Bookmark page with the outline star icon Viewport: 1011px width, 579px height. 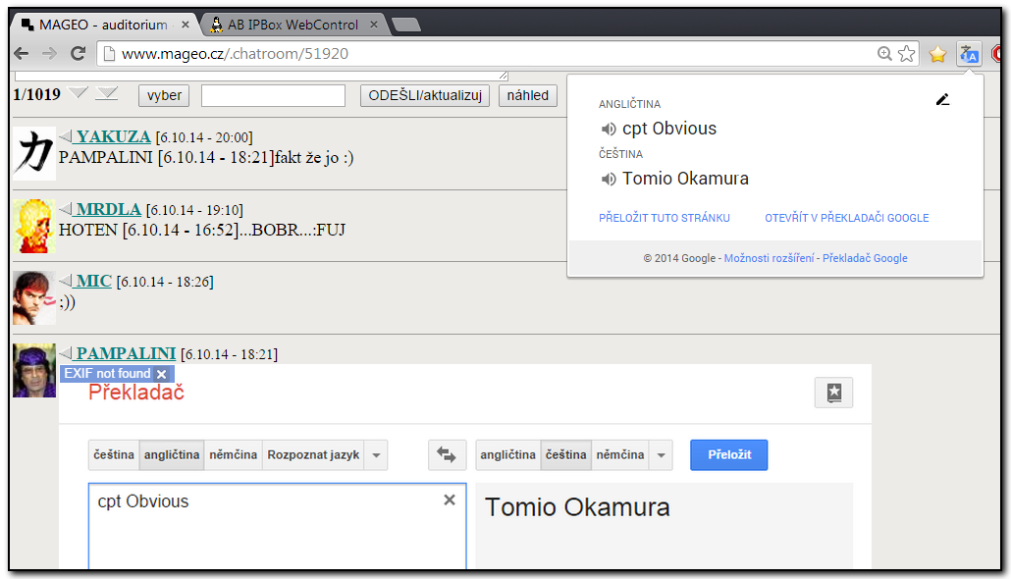click(x=907, y=54)
